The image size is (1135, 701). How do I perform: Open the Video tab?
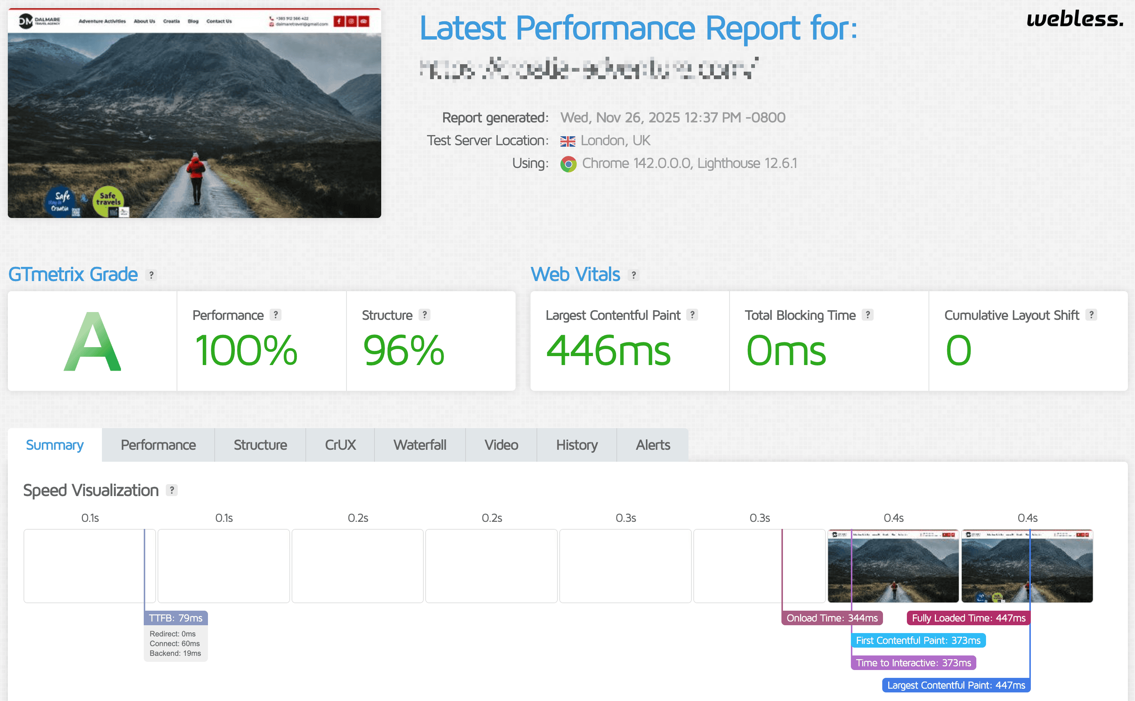click(x=501, y=445)
